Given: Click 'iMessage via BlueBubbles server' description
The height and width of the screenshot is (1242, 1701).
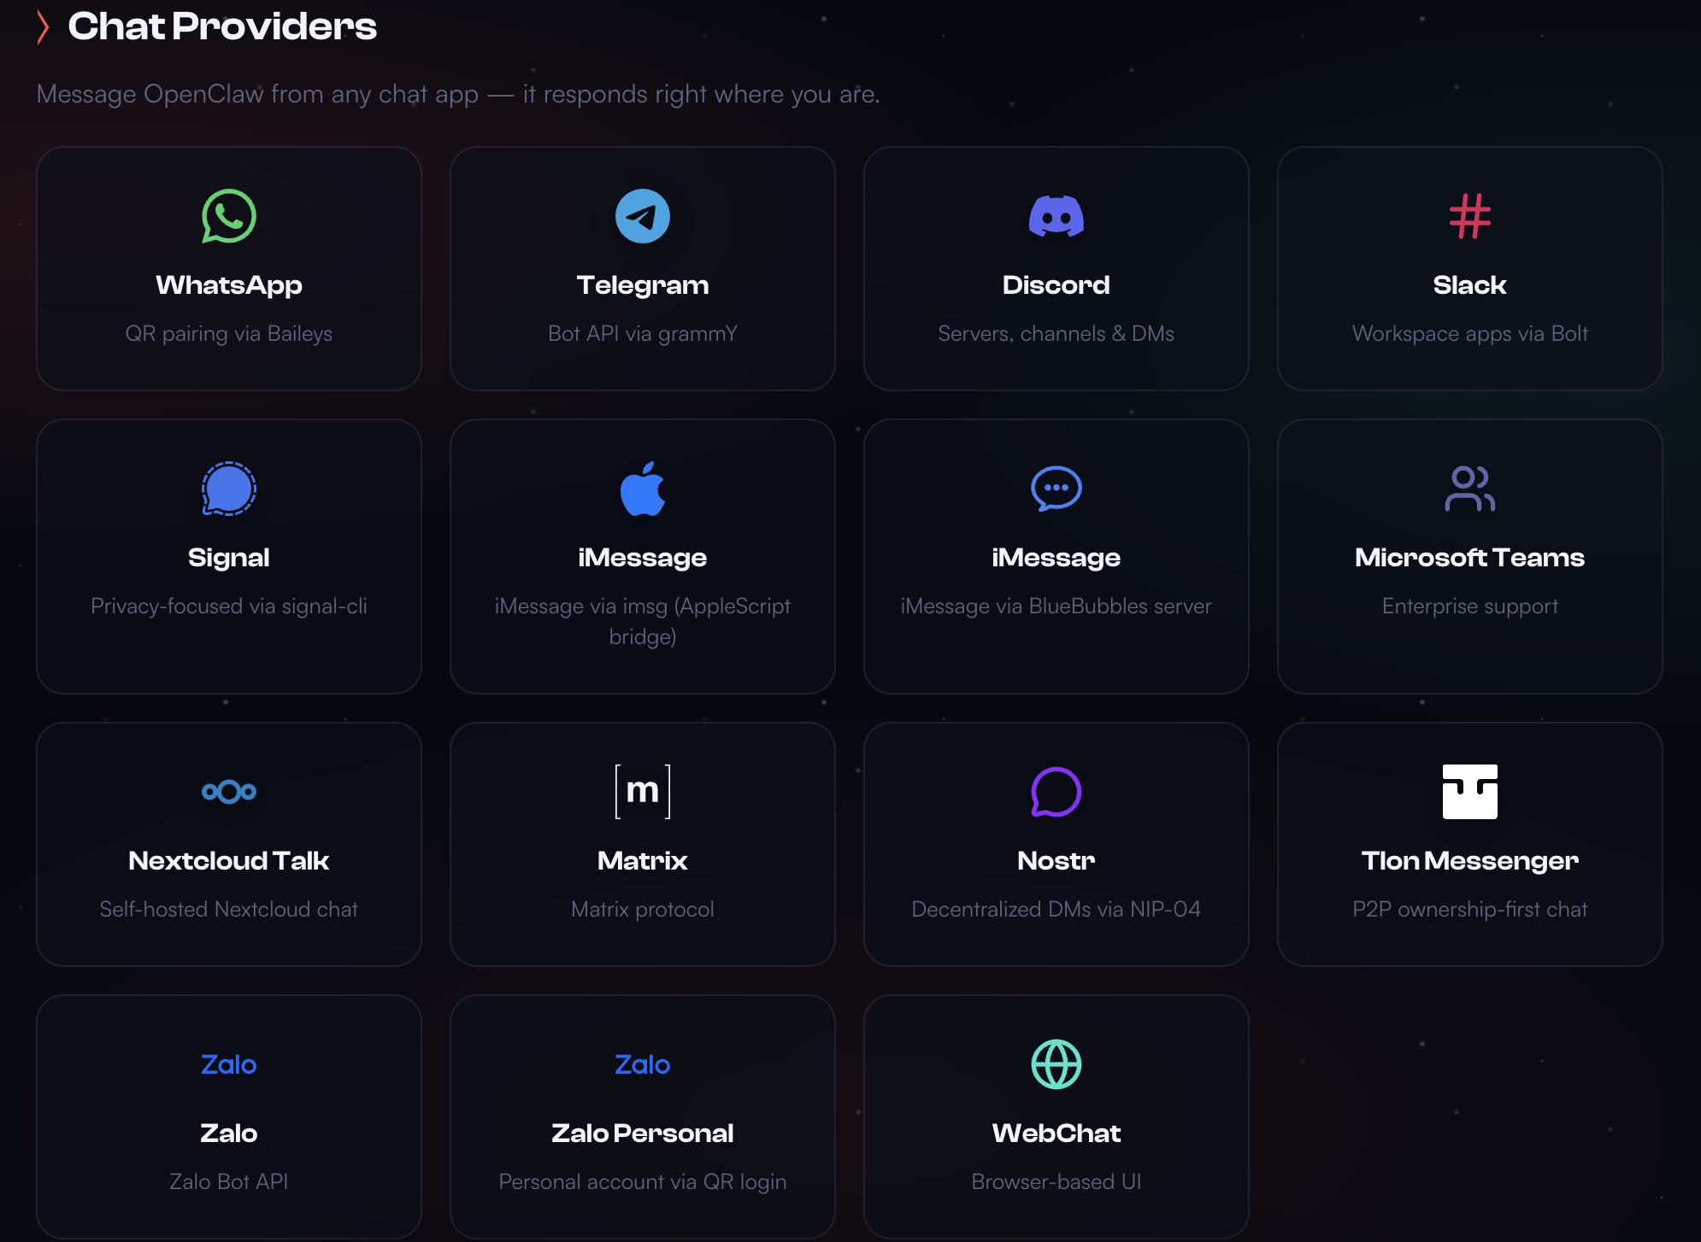Looking at the screenshot, I should 1056,606.
